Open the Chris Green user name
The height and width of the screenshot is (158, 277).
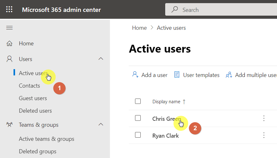click(x=167, y=119)
